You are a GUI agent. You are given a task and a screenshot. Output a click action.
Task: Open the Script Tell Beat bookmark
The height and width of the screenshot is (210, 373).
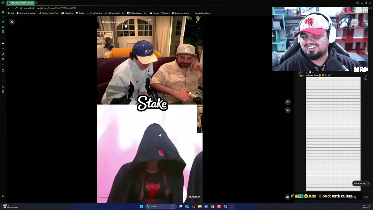94,13
